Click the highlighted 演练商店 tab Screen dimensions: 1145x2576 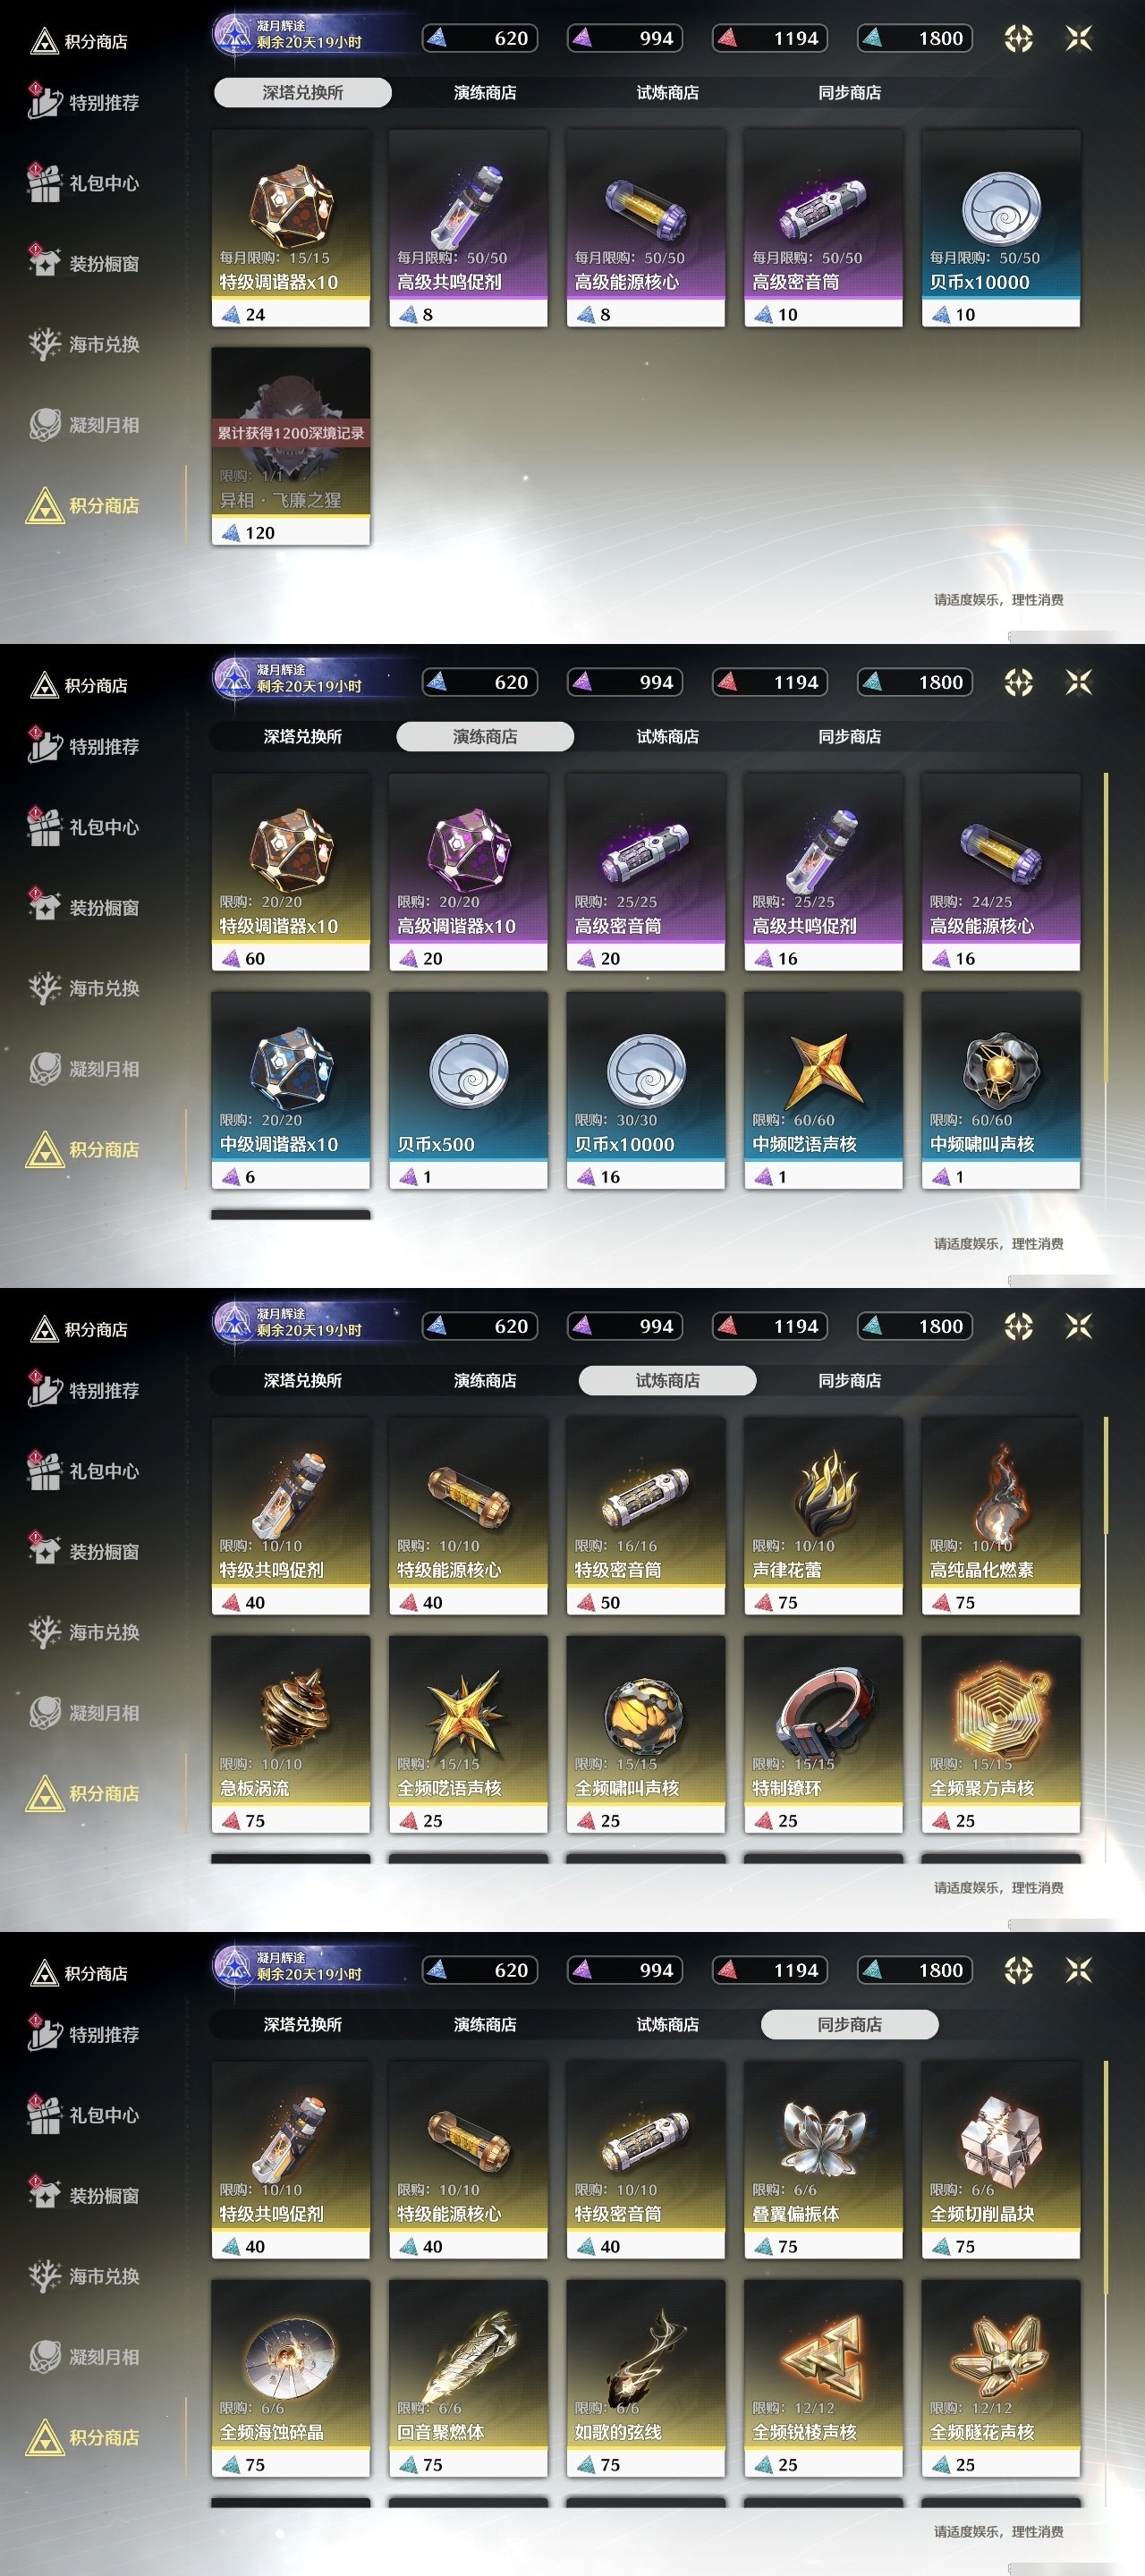click(x=485, y=737)
